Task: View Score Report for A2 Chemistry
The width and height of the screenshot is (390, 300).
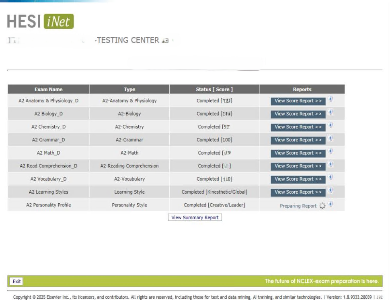Action: [x=298, y=127]
